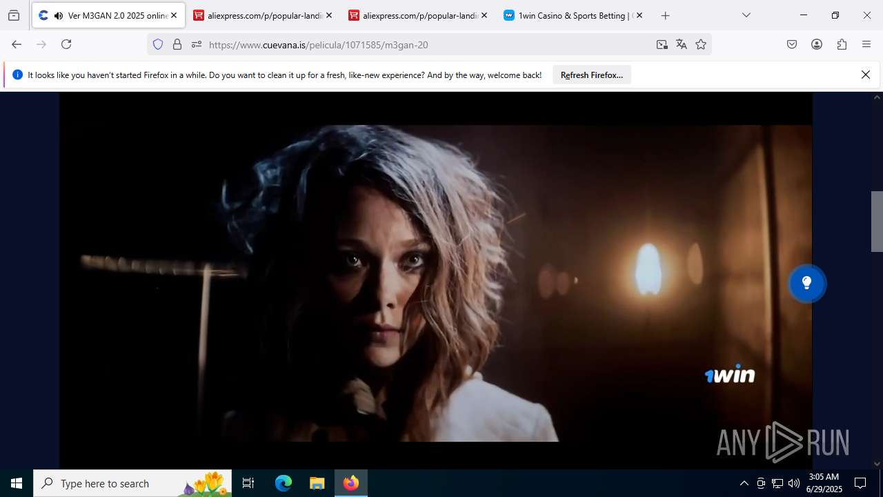
Task: Save page to Pocket
Action: [x=792, y=44]
